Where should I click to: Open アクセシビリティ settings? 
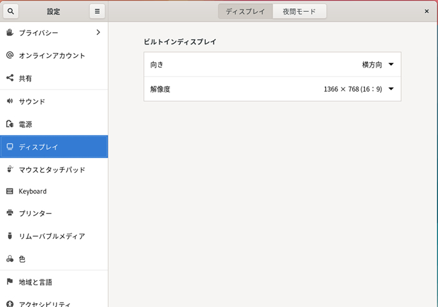point(44,303)
